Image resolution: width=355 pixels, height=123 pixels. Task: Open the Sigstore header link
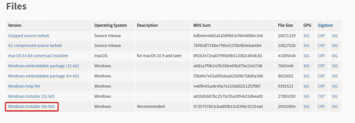[325, 25]
